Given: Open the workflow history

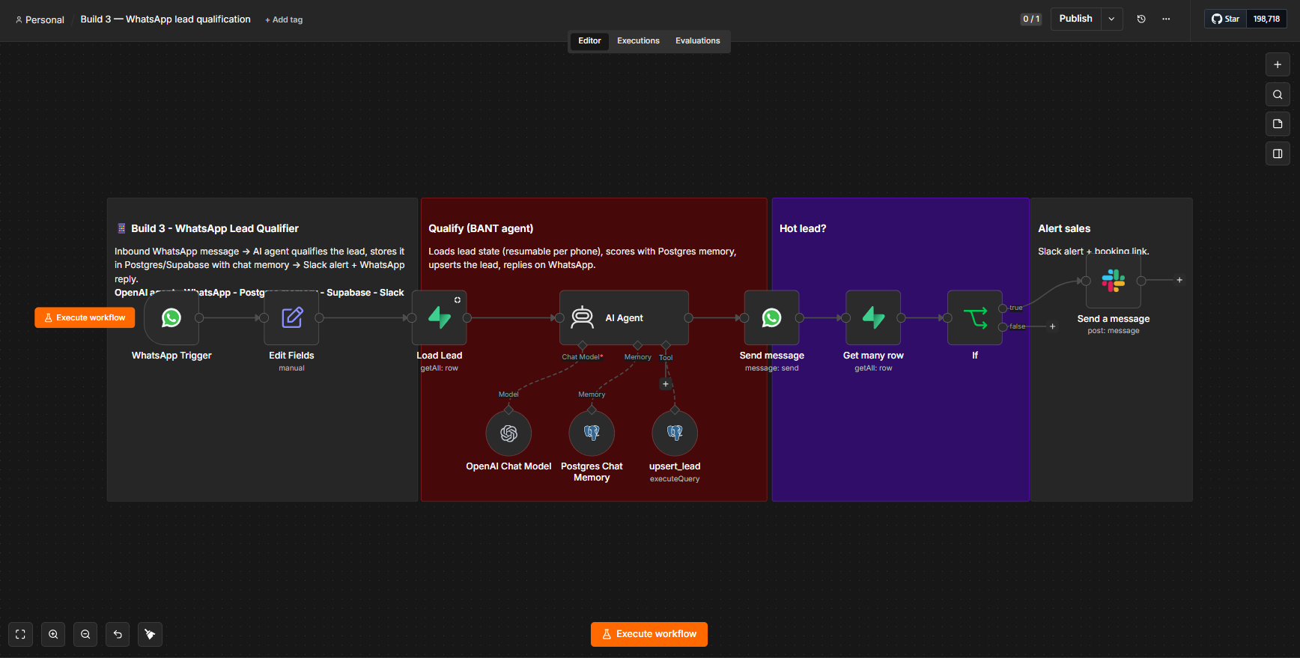Looking at the screenshot, I should [x=1141, y=19].
